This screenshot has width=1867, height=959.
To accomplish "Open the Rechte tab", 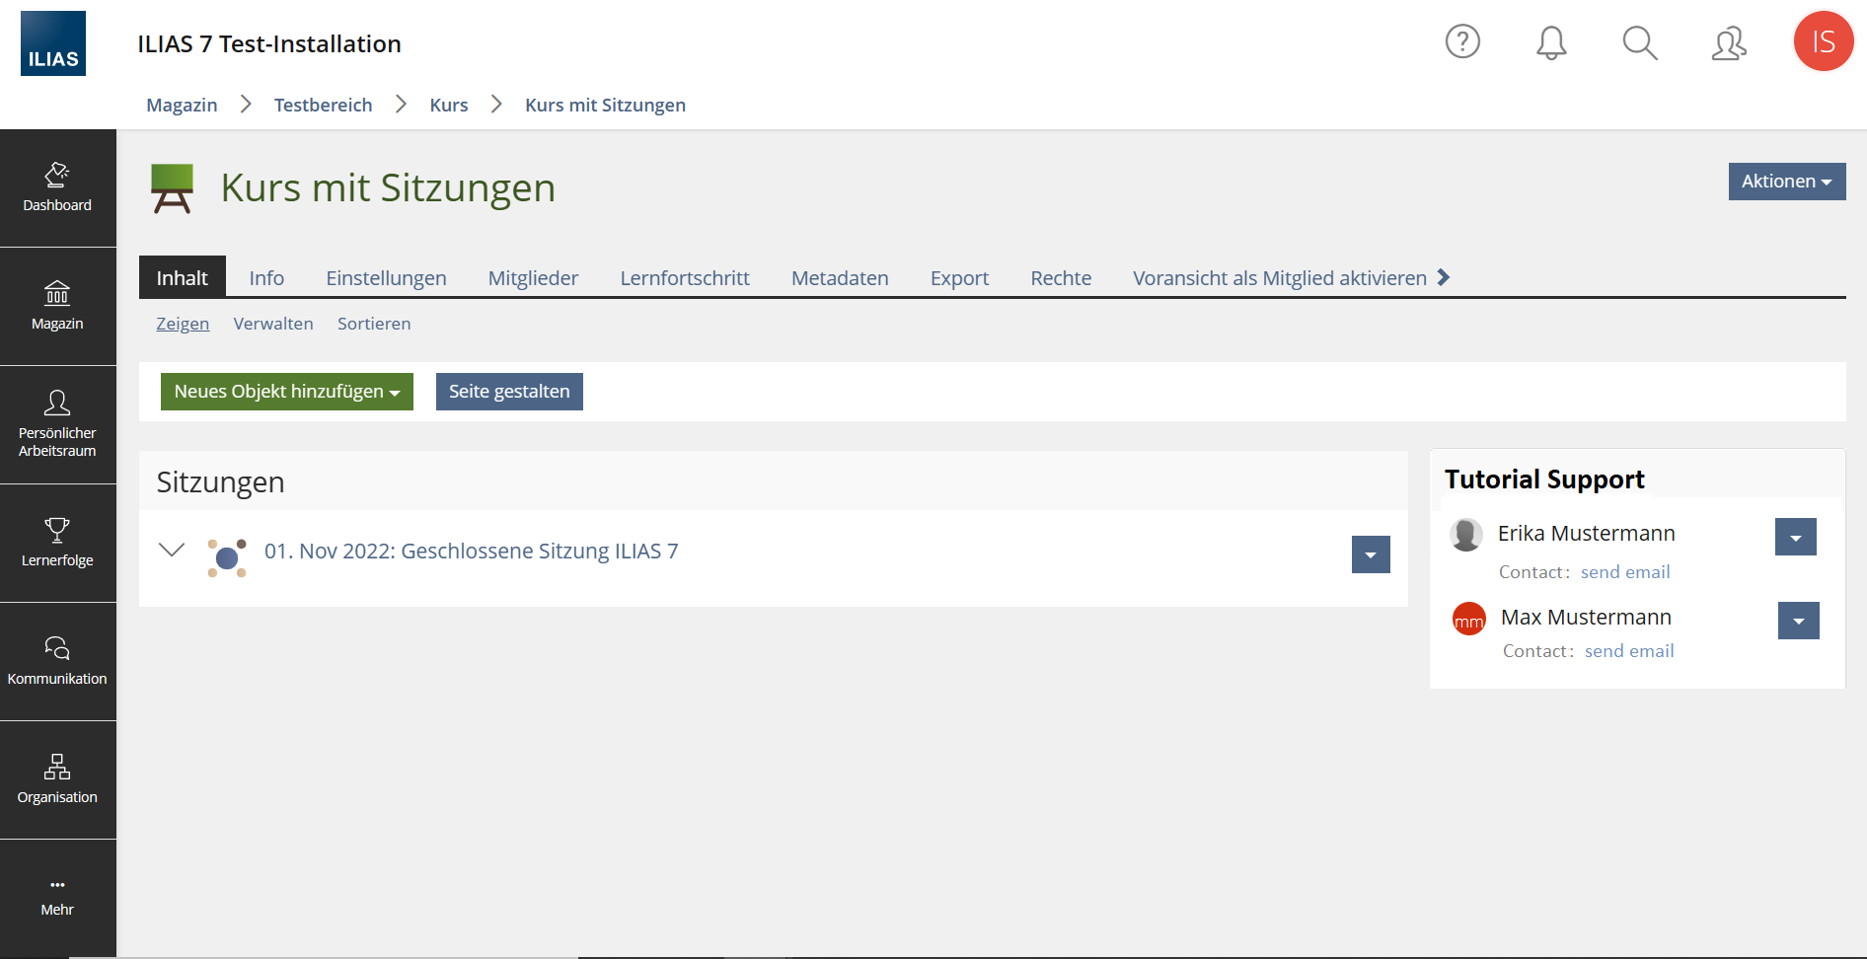I will point(1061,278).
